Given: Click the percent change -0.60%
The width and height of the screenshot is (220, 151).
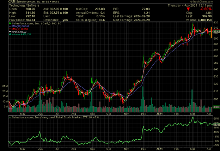Looking at the screenshot, I should [x=206, y=9].
